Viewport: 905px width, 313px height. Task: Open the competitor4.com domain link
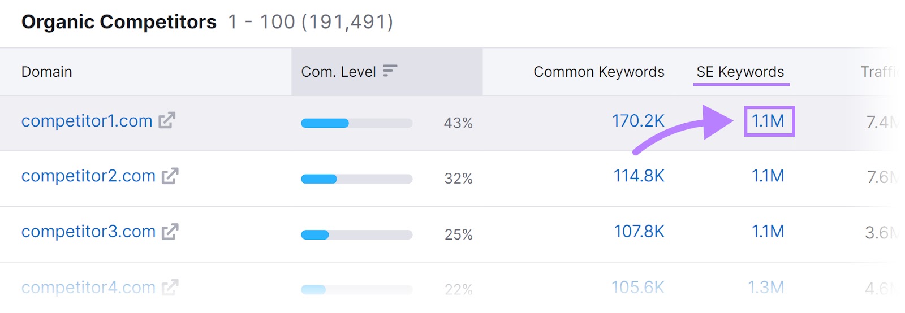click(88, 288)
